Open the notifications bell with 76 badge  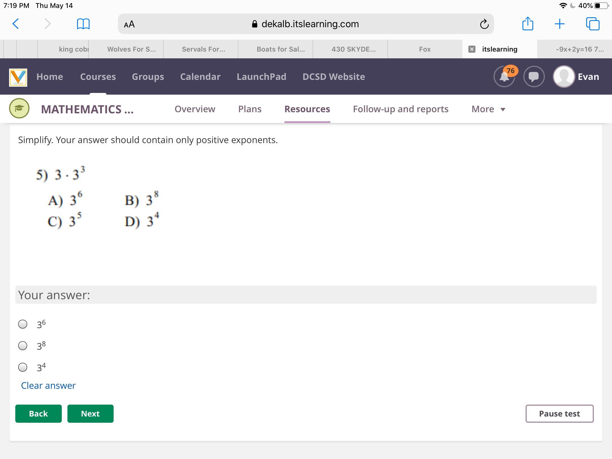pyautogui.click(x=504, y=76)
